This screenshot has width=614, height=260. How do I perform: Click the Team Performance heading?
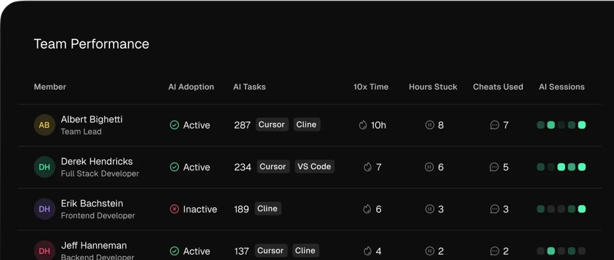pos(92,44)
